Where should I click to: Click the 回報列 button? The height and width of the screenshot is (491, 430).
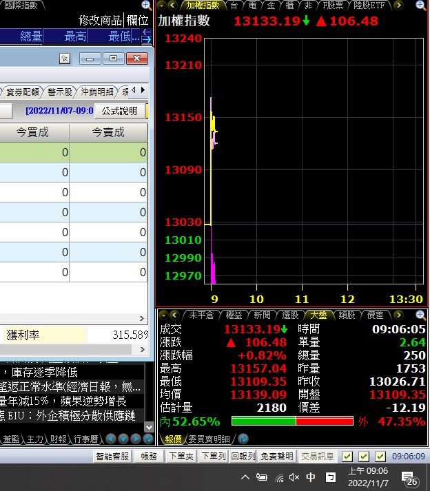point(243,457)
